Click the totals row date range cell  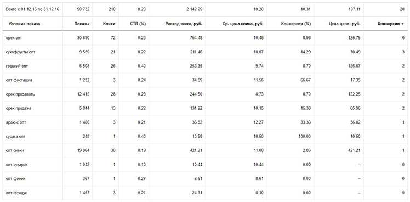pyautogui.click(x=32, y=9)
